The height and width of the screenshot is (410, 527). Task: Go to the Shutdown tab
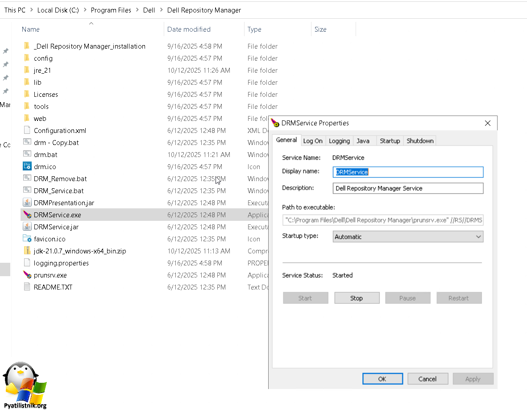[x=420, y=141]
